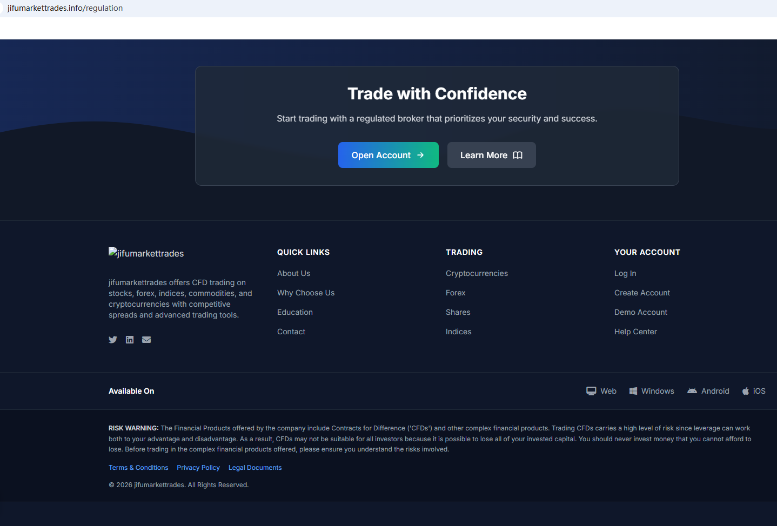Click the Log In link
777x526 pixels.
point(625,273)
